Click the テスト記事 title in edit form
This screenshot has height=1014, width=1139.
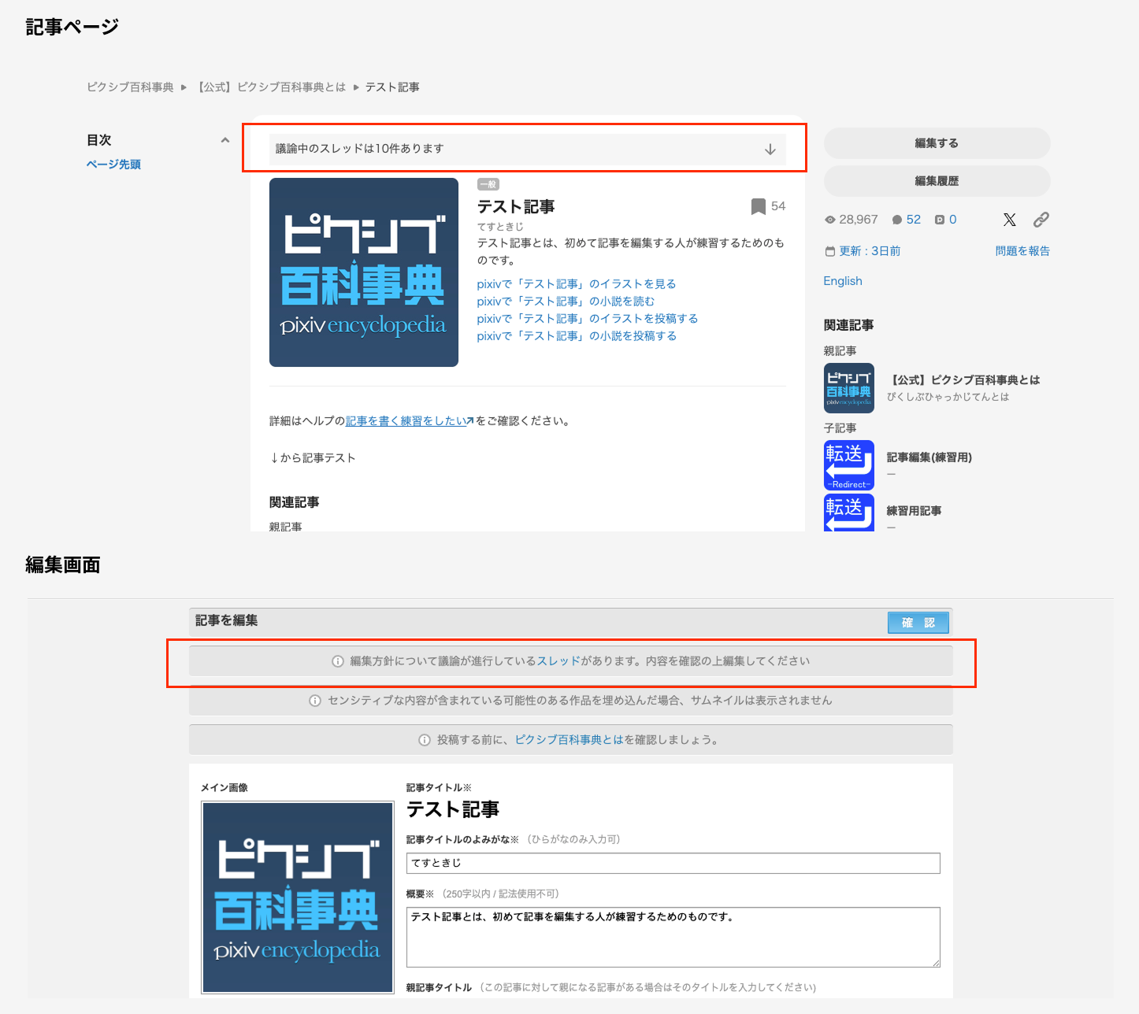pos(453,810)
